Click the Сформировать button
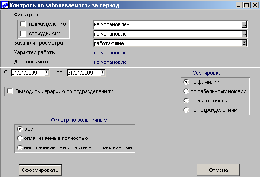This screenshot has height=178, width=260. (40, 170)
